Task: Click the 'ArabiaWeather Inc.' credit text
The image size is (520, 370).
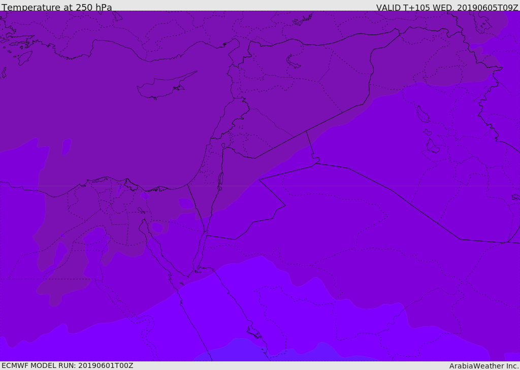Action: click(484, 366)
